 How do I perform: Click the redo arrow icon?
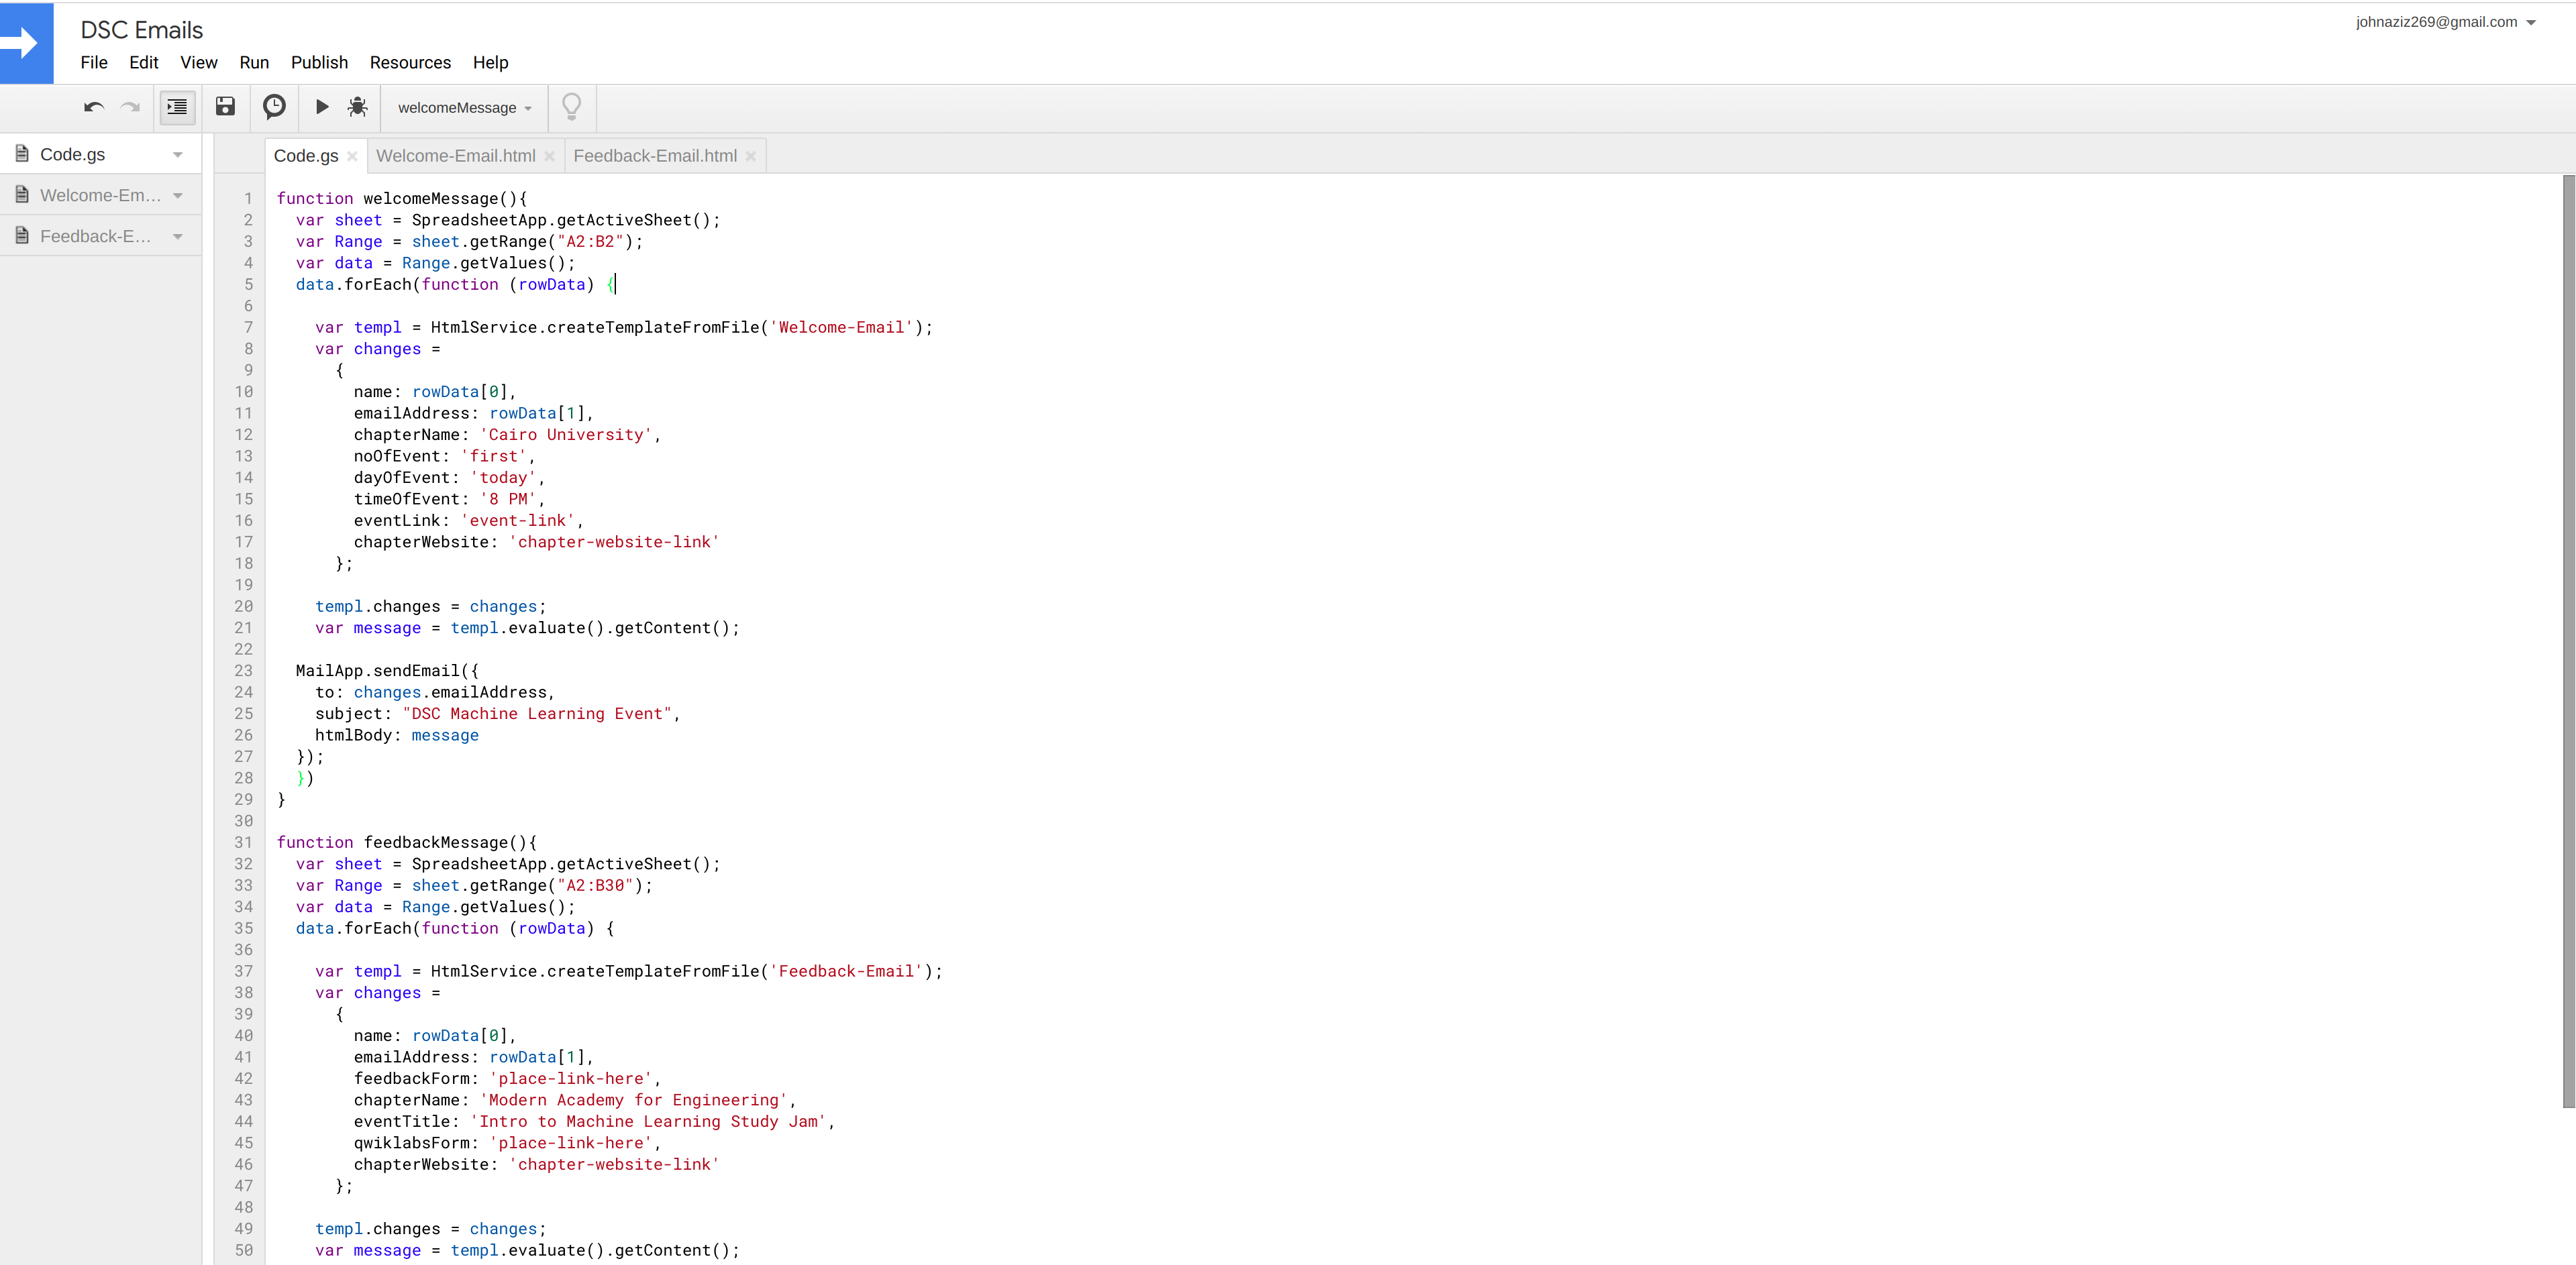pyautogui.click(x=130, y=107)
